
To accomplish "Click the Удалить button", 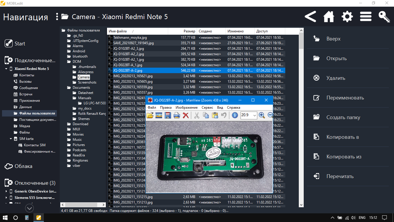I will (x=348, y=78).
